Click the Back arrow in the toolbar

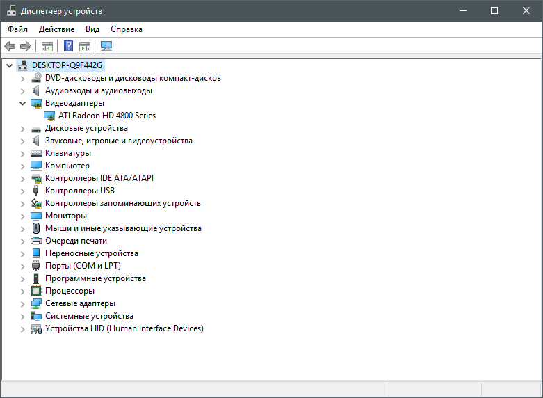coord(10,47)
